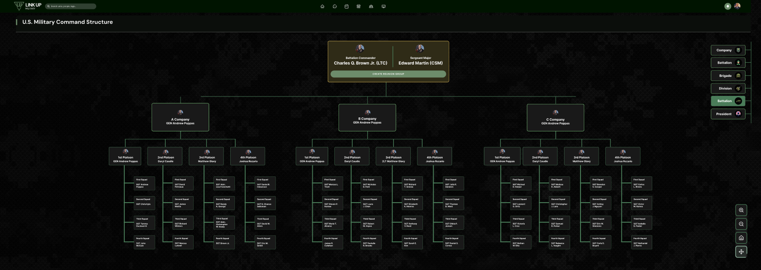
Task: Click the Link Up Military logo
Action: point(28,6)
